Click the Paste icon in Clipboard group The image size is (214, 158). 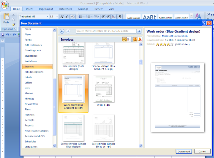[x=6, y=17]
